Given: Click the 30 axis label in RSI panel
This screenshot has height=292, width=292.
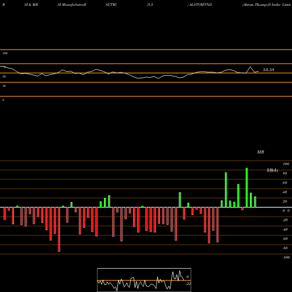Looking at the screenshot, I should tap(4, 86).
